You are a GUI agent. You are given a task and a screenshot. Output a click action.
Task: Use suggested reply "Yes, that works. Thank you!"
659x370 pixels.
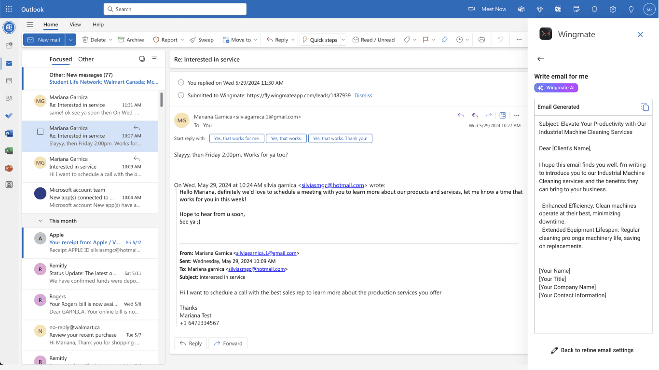[340, 138]
